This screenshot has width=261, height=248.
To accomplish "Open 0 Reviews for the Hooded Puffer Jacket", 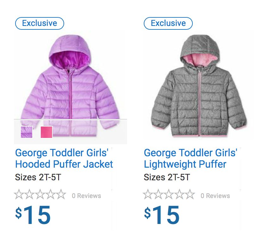I will [x=86, y=196].
